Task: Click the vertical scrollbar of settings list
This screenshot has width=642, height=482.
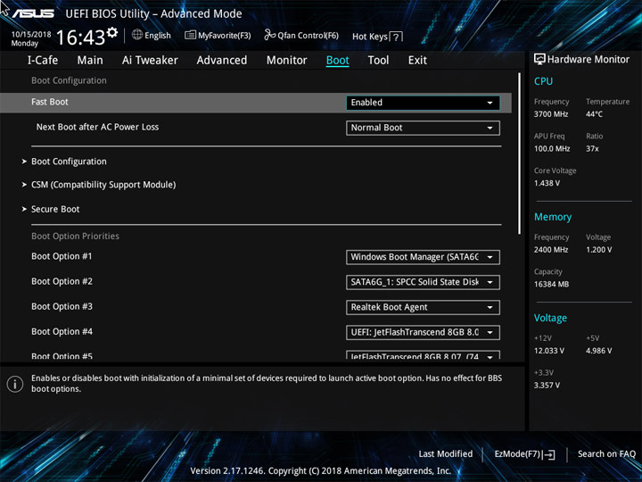Action: click(x=520, y=154)
